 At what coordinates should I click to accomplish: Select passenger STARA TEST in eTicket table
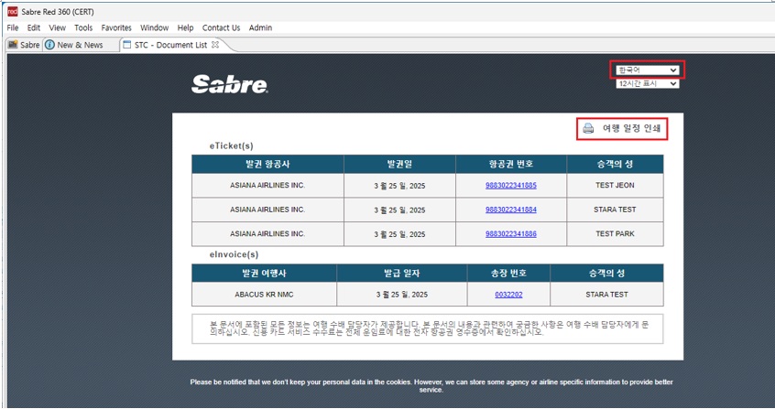click(615, 210)
